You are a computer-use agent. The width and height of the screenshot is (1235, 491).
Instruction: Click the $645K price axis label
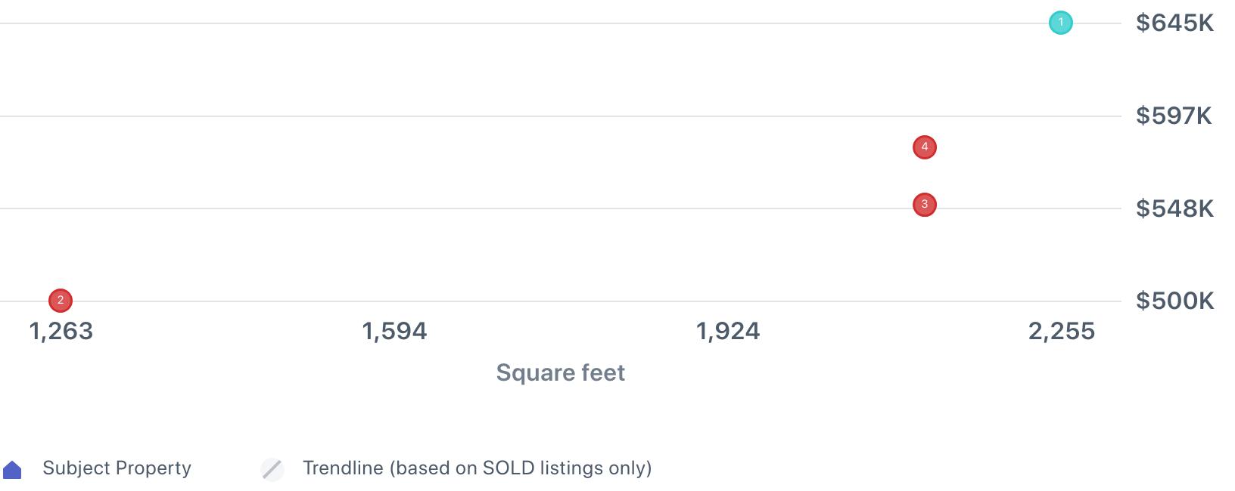click(x=1174, y=23)
